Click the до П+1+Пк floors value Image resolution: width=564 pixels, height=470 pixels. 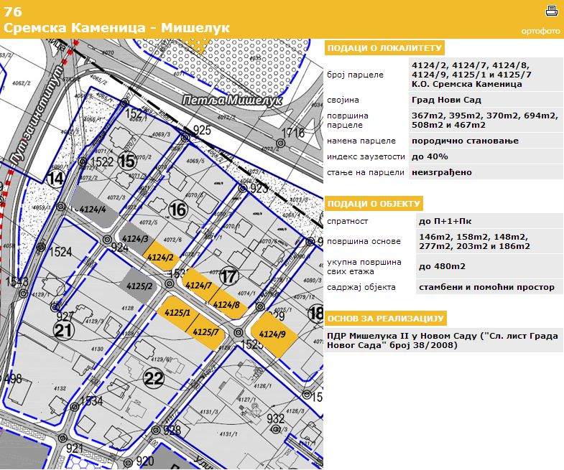pos(445,221)
